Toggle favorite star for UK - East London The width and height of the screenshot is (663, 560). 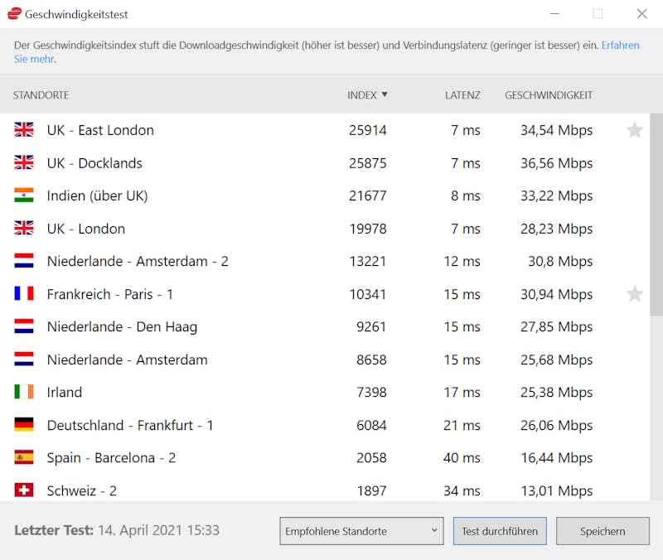pos(635,130)
